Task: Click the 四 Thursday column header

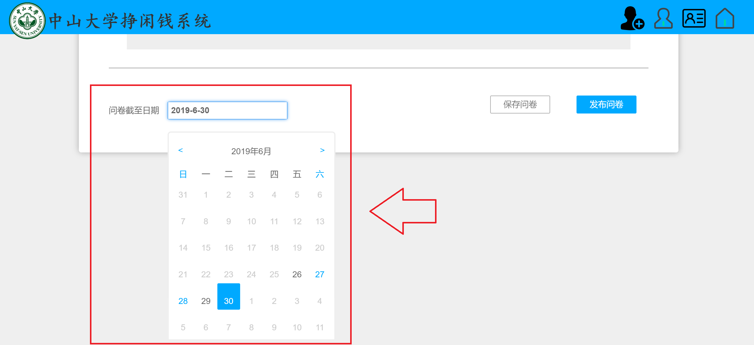Action: [x=274, y=174]
